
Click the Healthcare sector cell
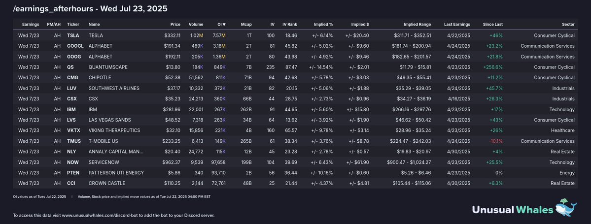[563, 130]
